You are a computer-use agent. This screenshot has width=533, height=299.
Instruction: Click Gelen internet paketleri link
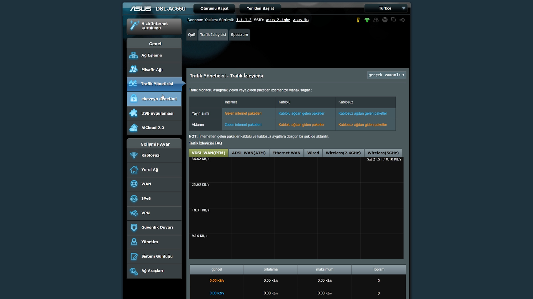(x=243, y=113)
